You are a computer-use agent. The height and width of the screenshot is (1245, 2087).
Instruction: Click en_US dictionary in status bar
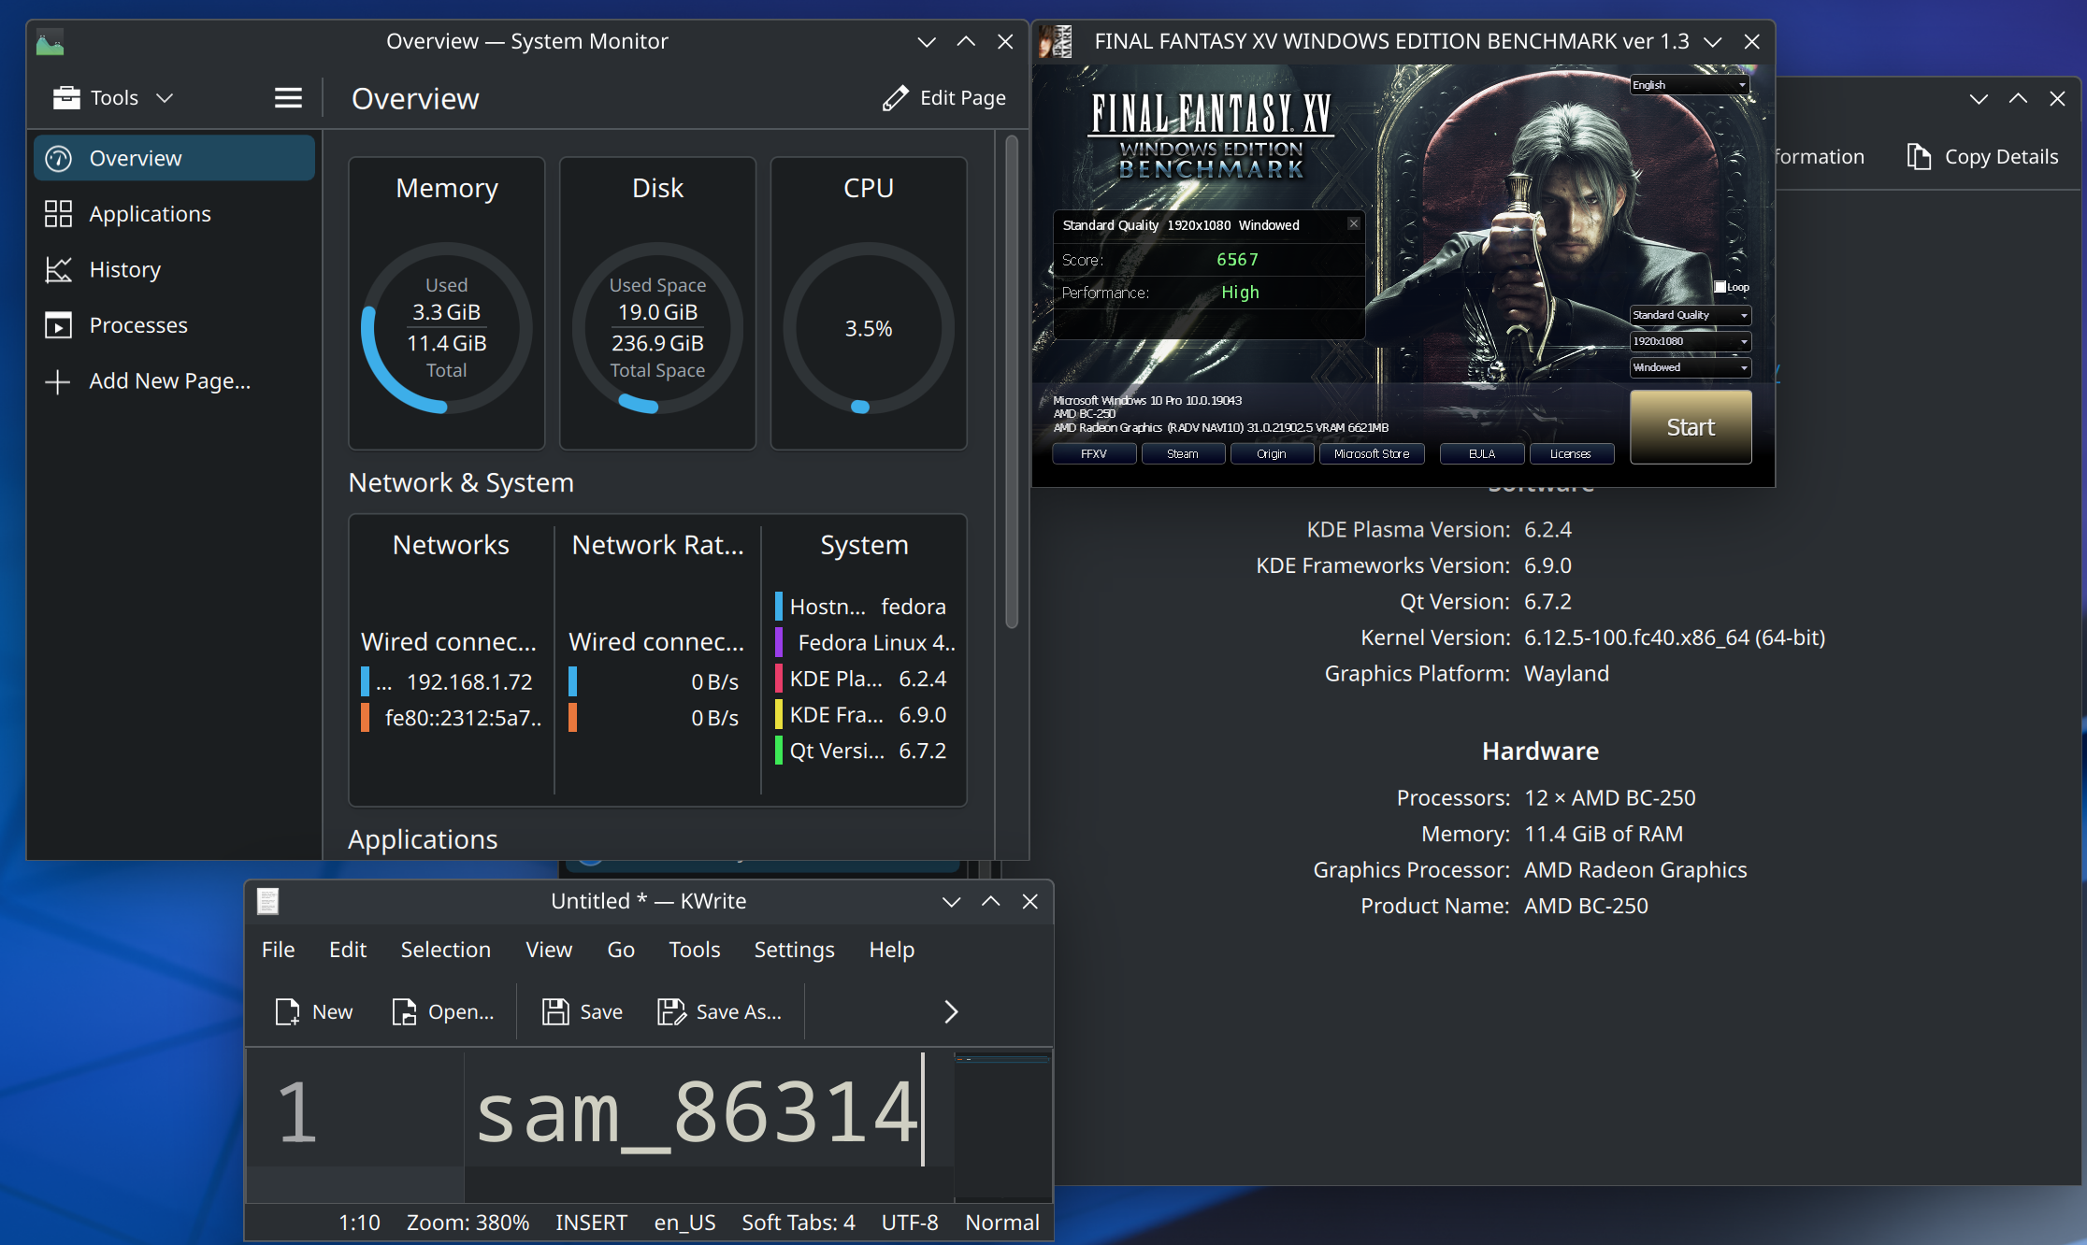tap(684, 1223)
